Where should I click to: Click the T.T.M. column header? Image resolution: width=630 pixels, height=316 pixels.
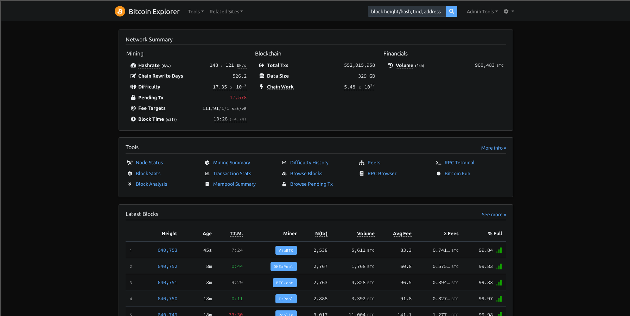(x=236, y=233)
